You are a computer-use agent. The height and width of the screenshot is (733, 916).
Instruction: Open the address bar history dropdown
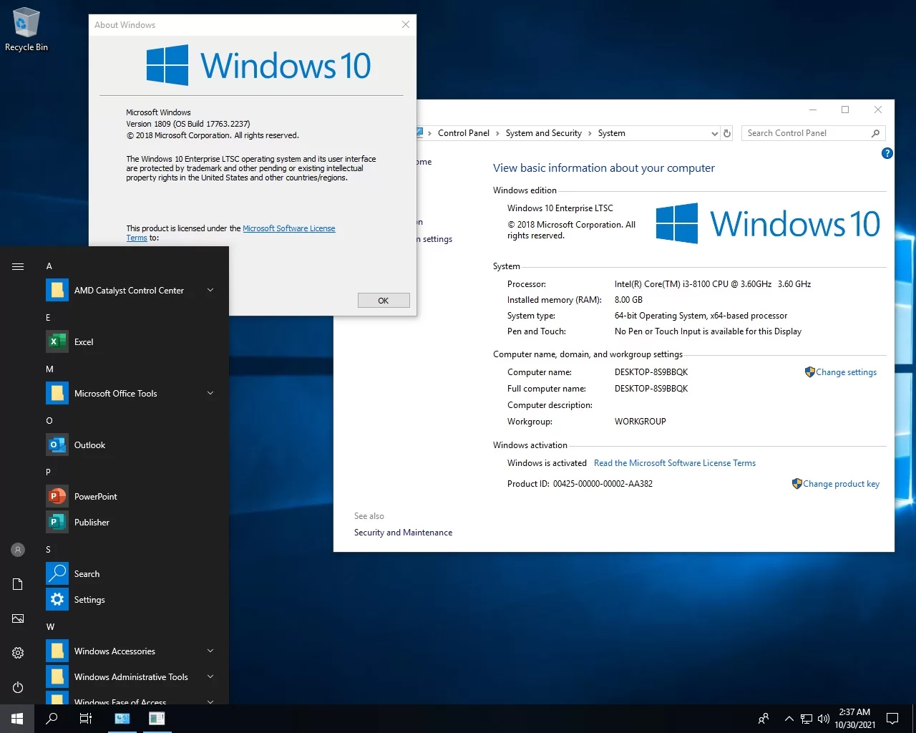(714, 134)
